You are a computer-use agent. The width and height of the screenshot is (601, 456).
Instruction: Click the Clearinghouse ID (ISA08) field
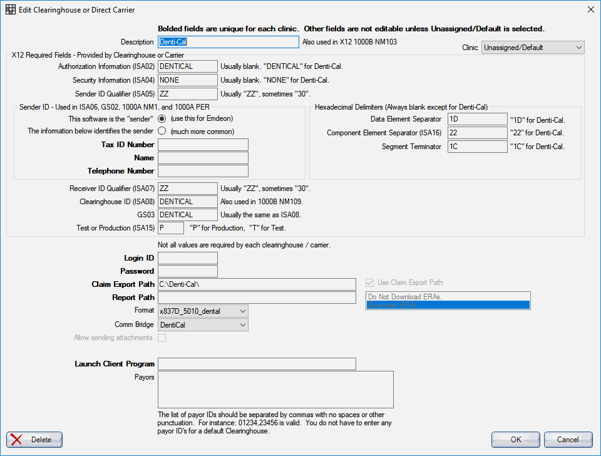click(x=188, y=202)
